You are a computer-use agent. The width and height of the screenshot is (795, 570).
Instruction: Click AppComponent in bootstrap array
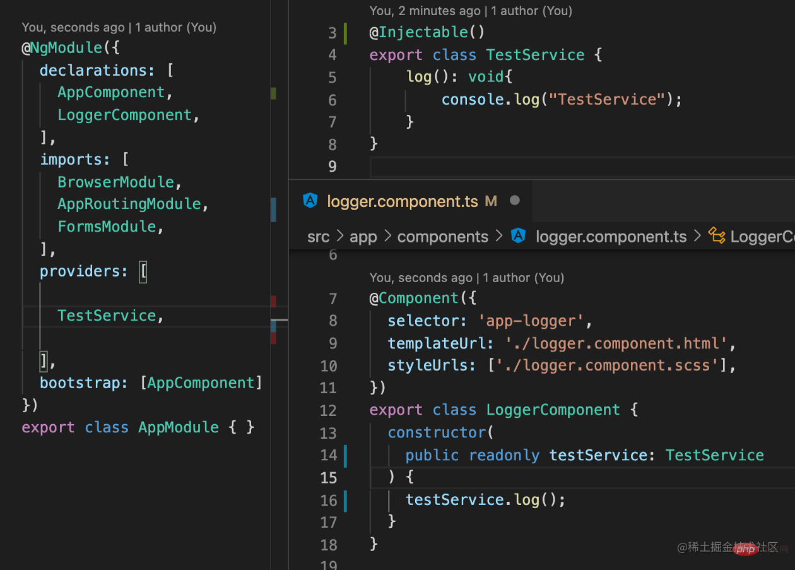(201, 383)
